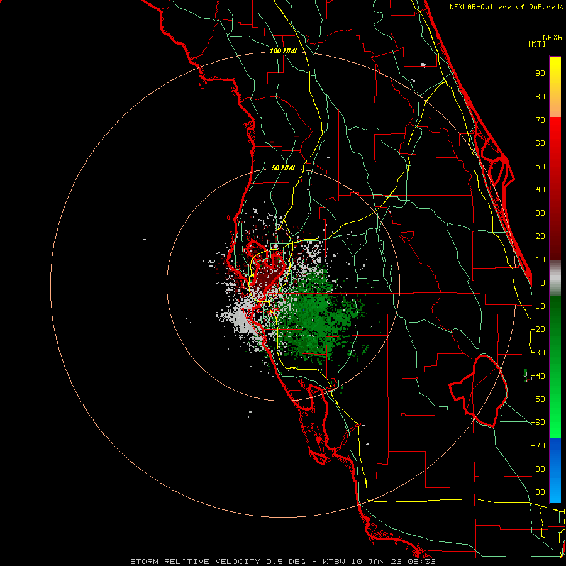This screenshot has height=566, width=566.
Task: Click the positive 60 scale value
Action: coord(540,143)
